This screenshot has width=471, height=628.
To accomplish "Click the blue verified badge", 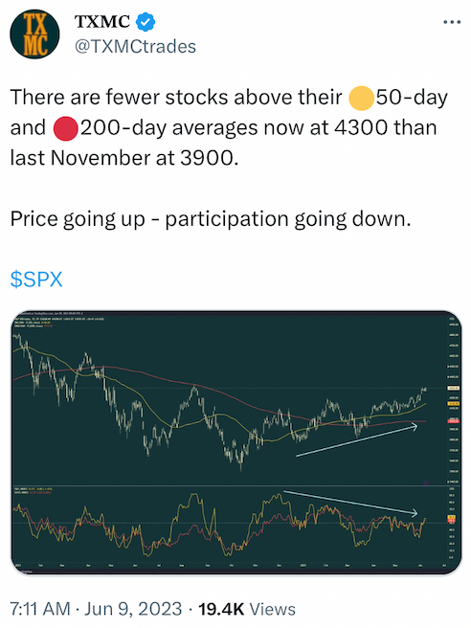I will [146, 22].
